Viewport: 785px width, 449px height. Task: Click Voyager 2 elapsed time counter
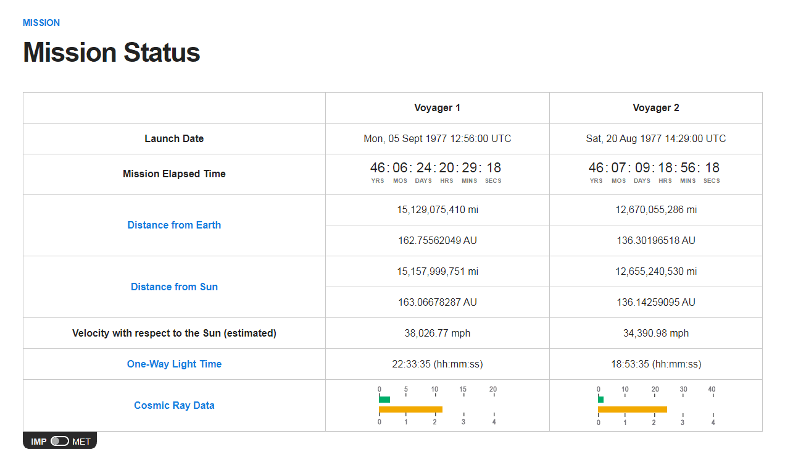click(654, 172)
